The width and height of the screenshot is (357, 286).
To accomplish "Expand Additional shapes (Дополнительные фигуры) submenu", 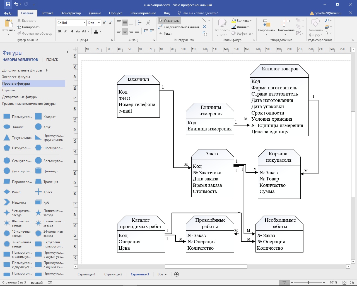I will click(47, 70).
